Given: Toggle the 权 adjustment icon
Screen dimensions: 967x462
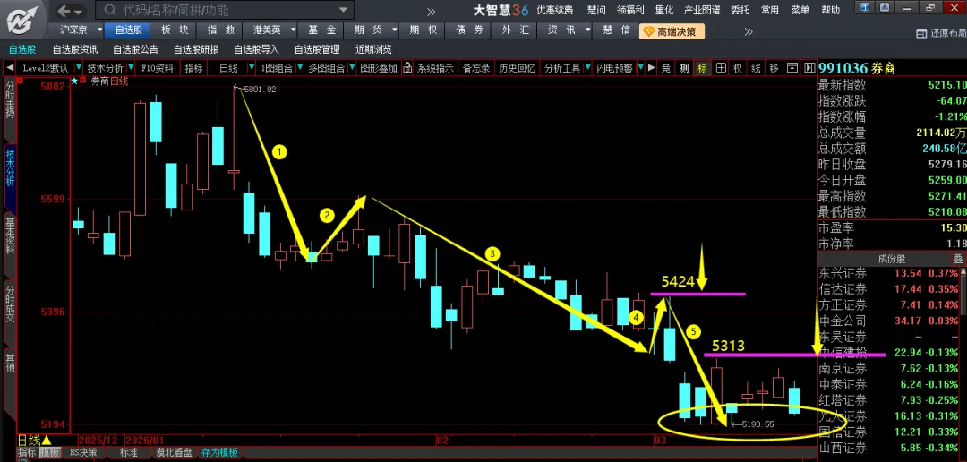Looking at the screenshot, I should [738, 68].
